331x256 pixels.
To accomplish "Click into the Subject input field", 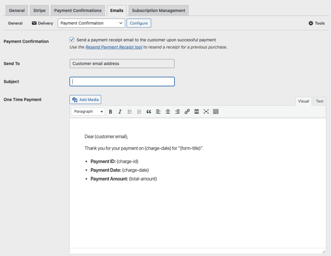I will 122,82.
